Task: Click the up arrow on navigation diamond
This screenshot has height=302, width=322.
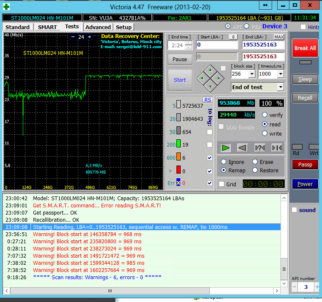Action: [x=210, y=70]
